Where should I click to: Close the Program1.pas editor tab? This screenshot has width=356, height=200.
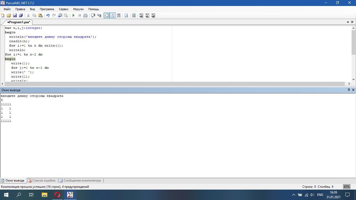(352, 22)
